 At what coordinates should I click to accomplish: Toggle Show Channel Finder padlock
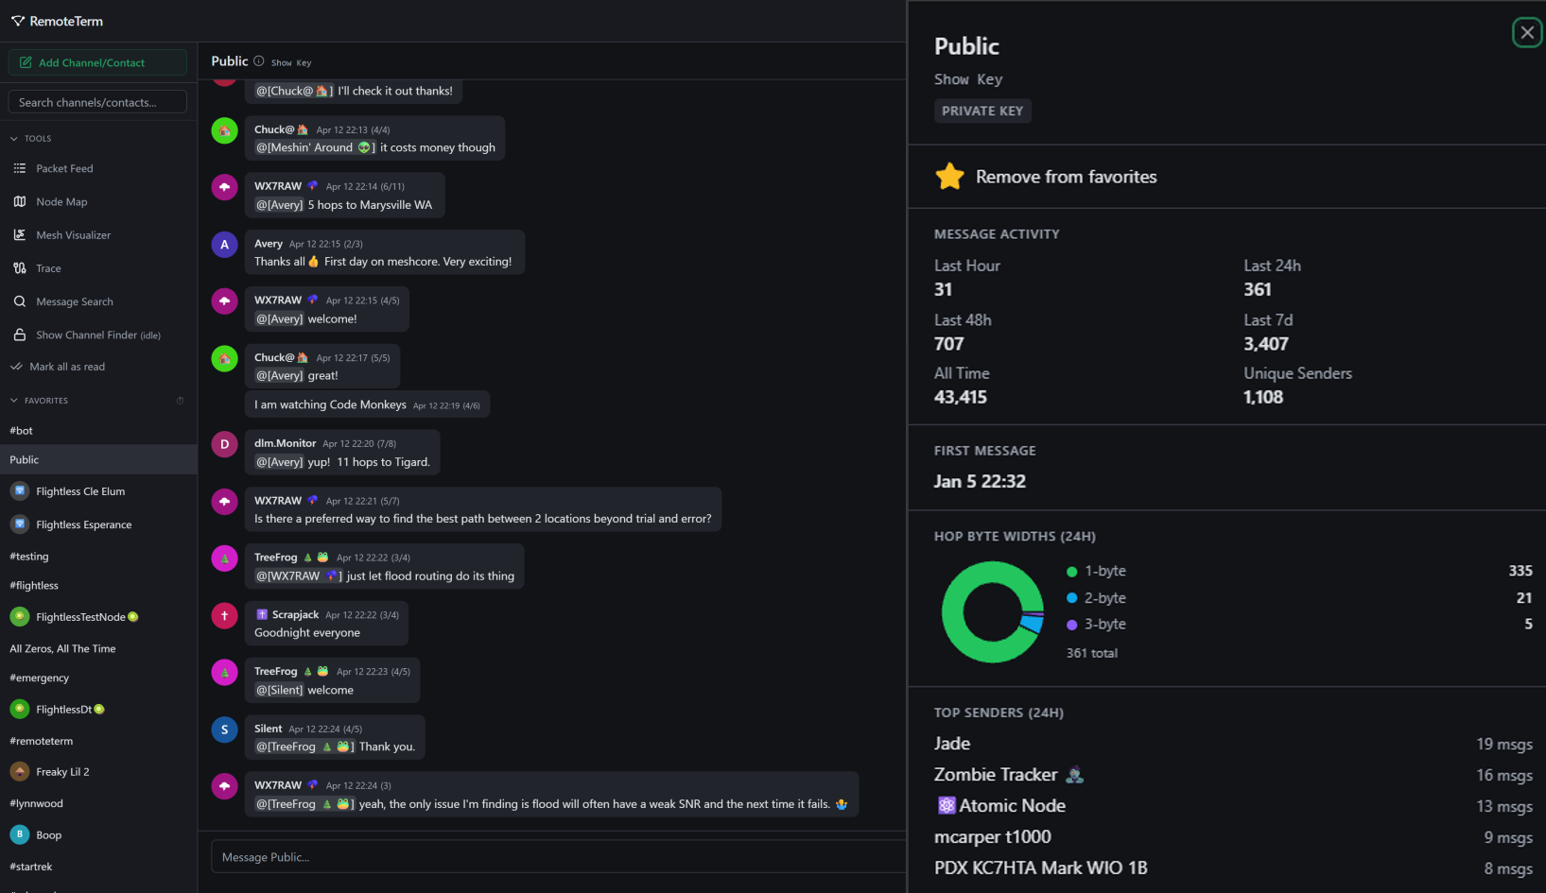(x=20, y=335)
